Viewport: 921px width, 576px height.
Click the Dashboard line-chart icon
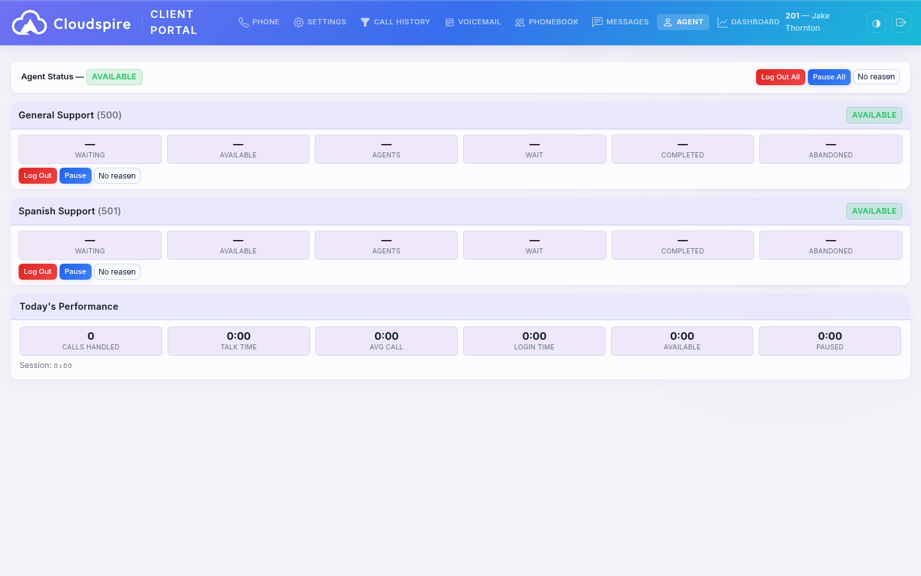click(723, 22)
